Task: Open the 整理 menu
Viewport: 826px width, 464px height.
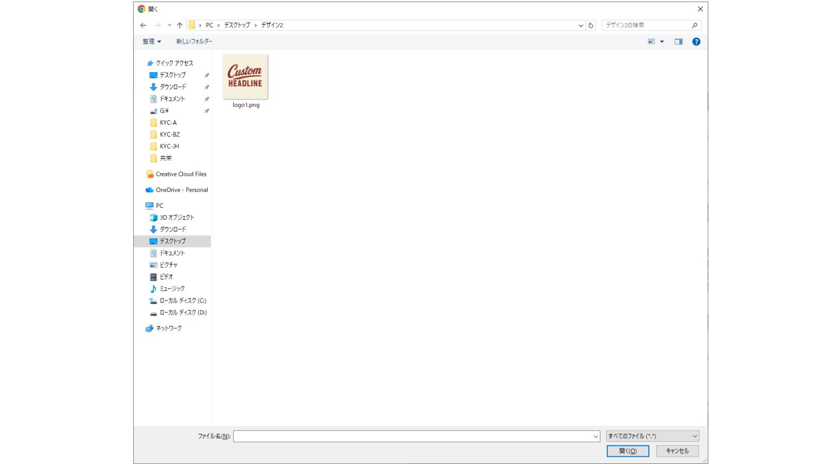Action: (x=152, y=42)
